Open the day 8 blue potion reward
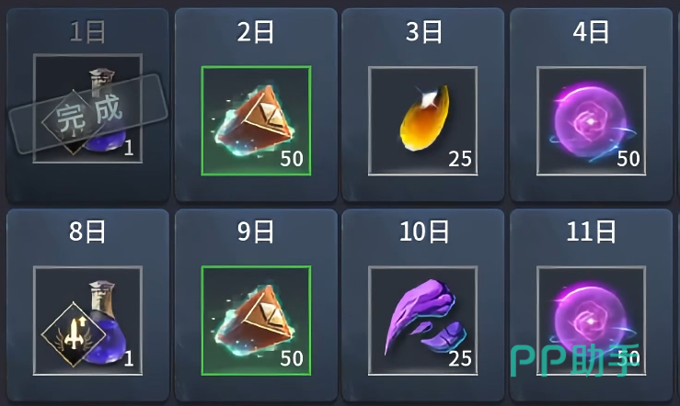The width and height of the screenshot is (680, 406). click(87, 321)
